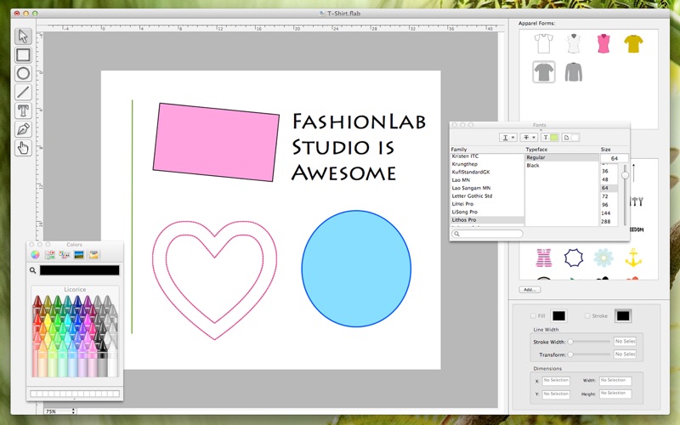680x425 pixels.
Task: Adjust the Stroke Width slider
Action: pos(569,342)
